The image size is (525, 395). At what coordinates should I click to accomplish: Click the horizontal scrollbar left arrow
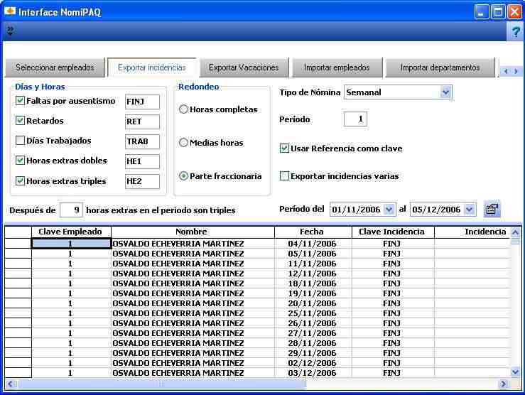coord(11,384)
